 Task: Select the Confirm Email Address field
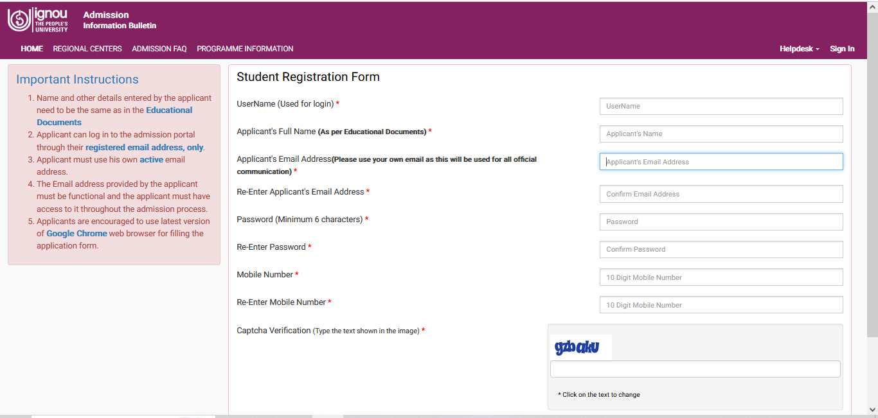point(721,194)
